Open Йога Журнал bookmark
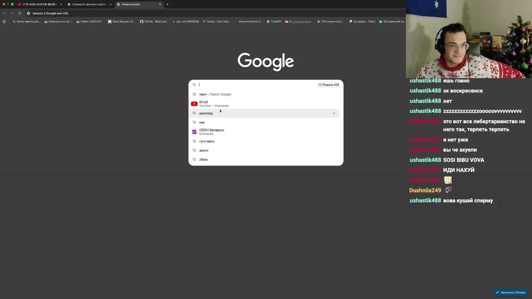 (121, 22)
